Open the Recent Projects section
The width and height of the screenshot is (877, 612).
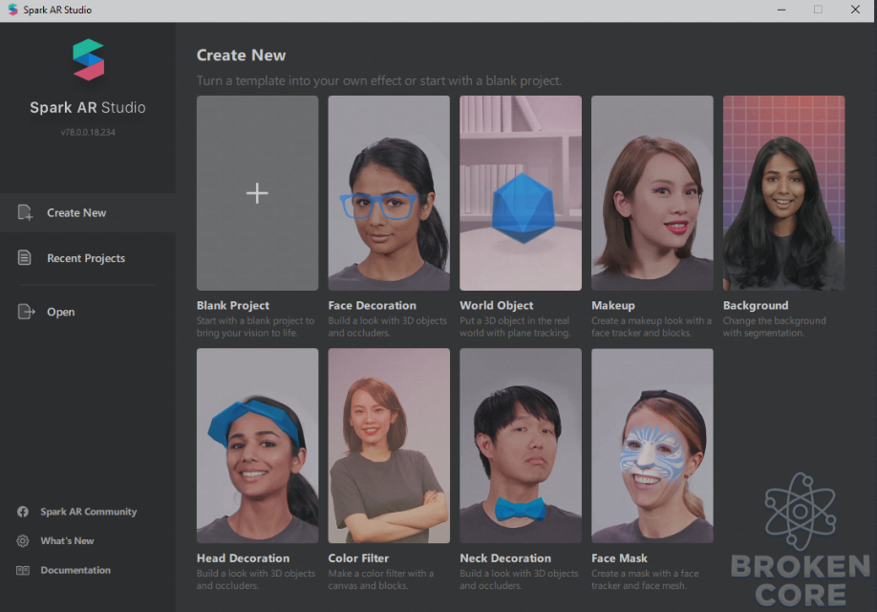(x=88, y=258)
